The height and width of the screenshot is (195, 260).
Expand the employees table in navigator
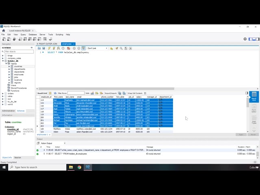coord(9,74)
